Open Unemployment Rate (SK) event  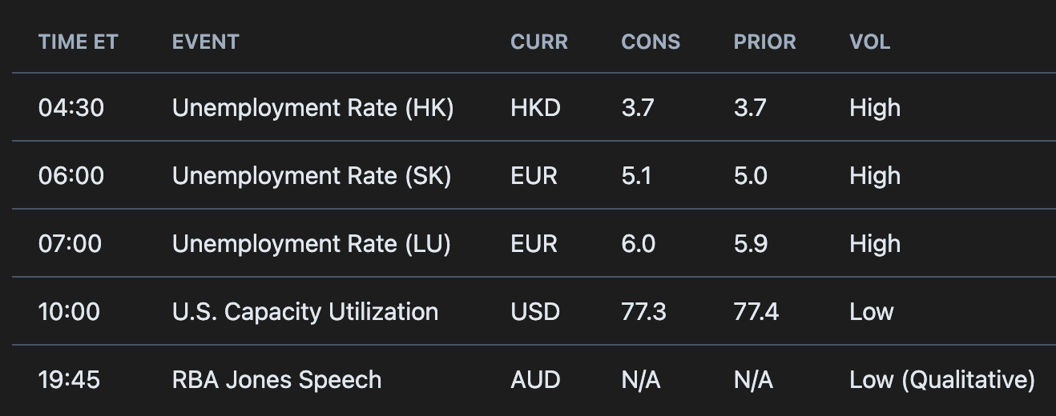(x=312, y=176)
